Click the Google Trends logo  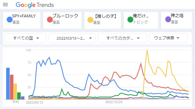click(35, 5)
